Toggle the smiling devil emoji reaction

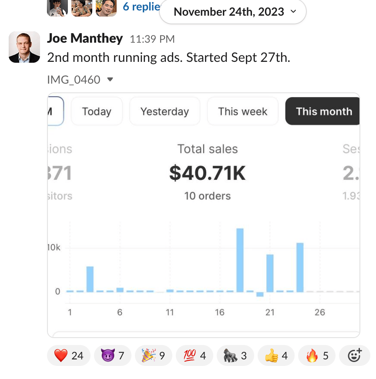click(x=112, y=356)
